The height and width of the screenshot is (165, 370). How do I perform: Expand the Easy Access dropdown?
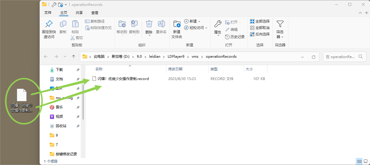coord(196,28)
